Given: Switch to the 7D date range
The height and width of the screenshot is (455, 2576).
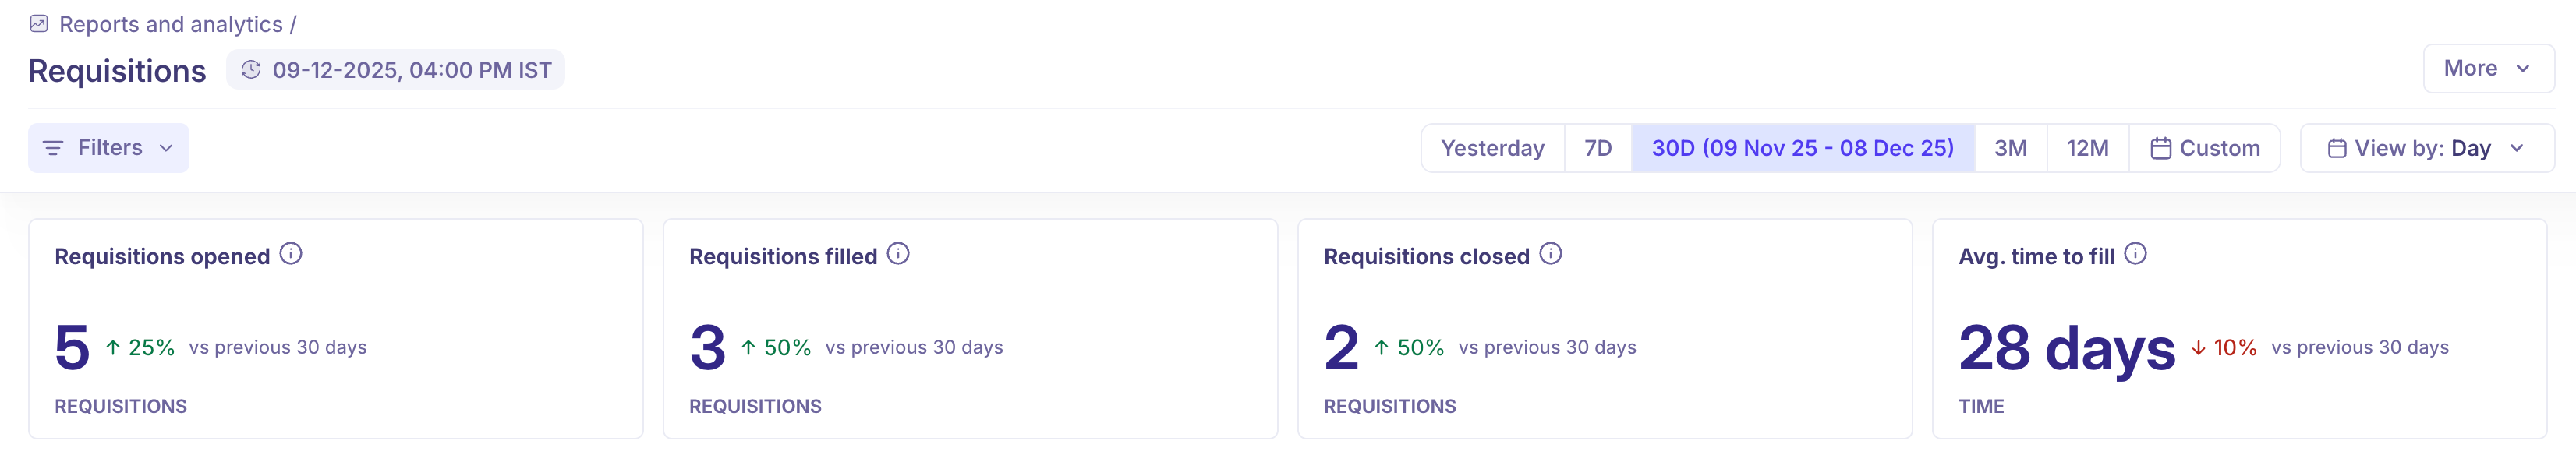Looking at the screenshot, I should pyautogui.click(x=1598, y=149).
